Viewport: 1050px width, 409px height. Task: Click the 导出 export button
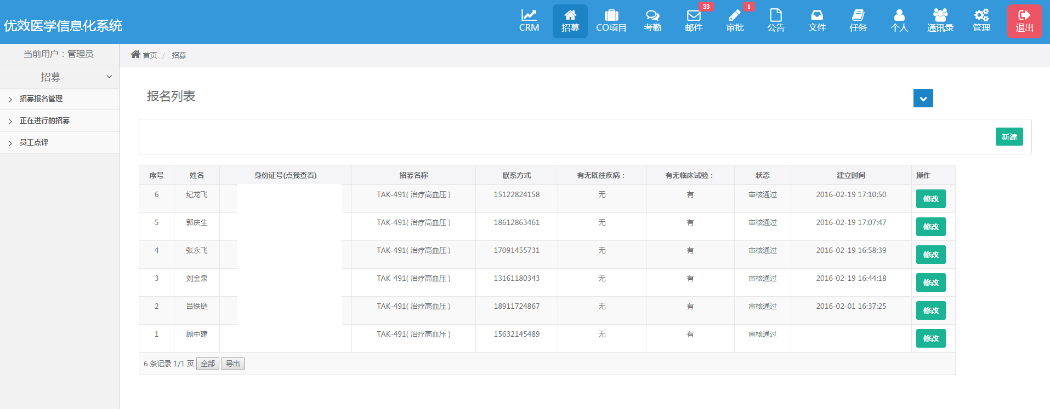tap(233, 364)
